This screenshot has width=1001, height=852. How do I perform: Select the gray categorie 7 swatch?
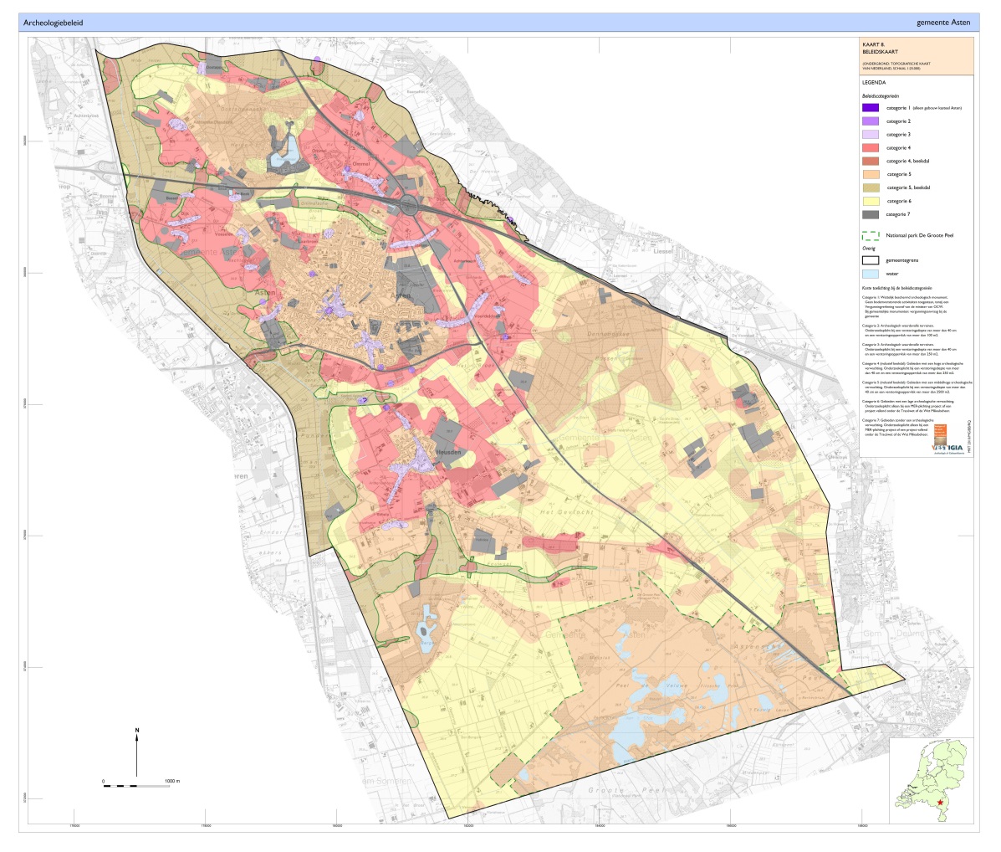tap(871, 215)
